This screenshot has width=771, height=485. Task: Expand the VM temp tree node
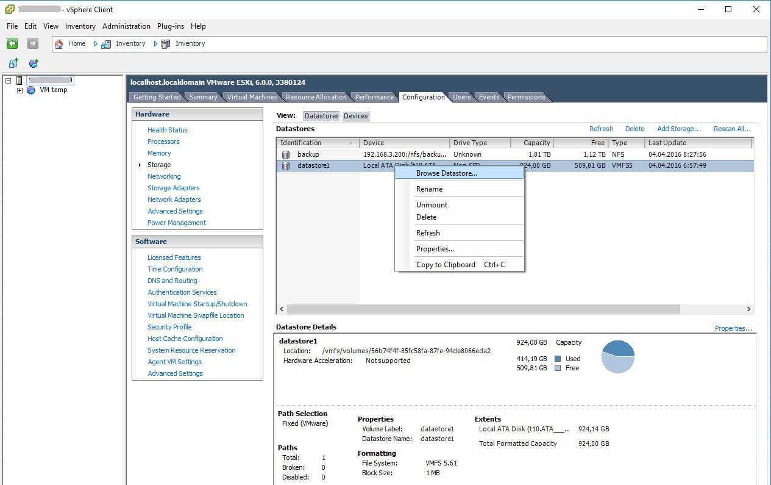(x=20, y=90)
